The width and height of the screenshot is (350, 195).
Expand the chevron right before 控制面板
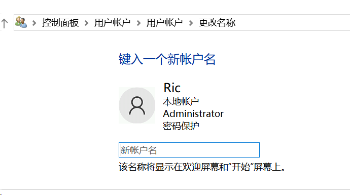click(x=34, y=23)
